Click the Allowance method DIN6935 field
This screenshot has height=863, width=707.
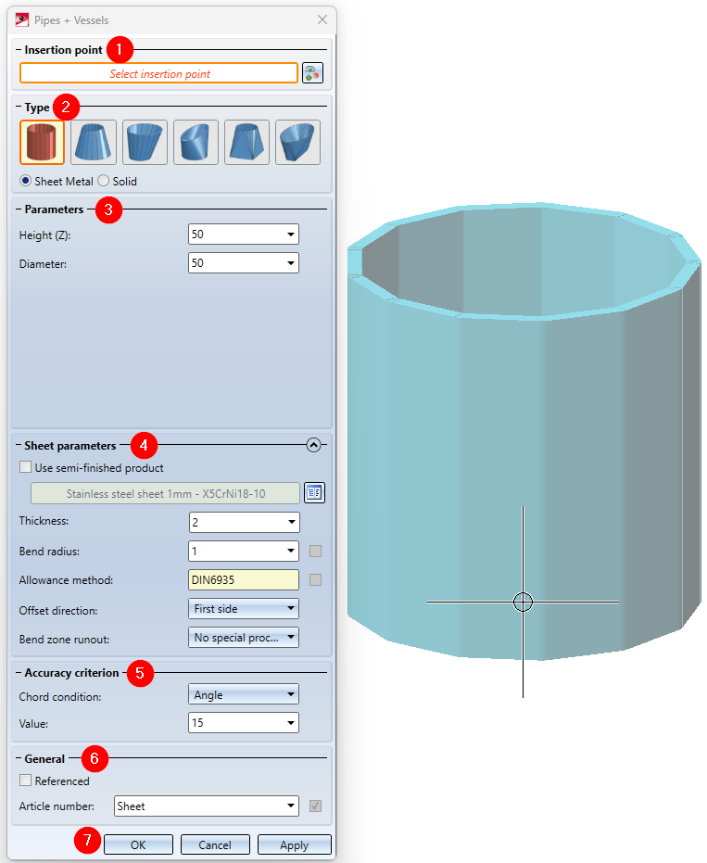[244, 579]
